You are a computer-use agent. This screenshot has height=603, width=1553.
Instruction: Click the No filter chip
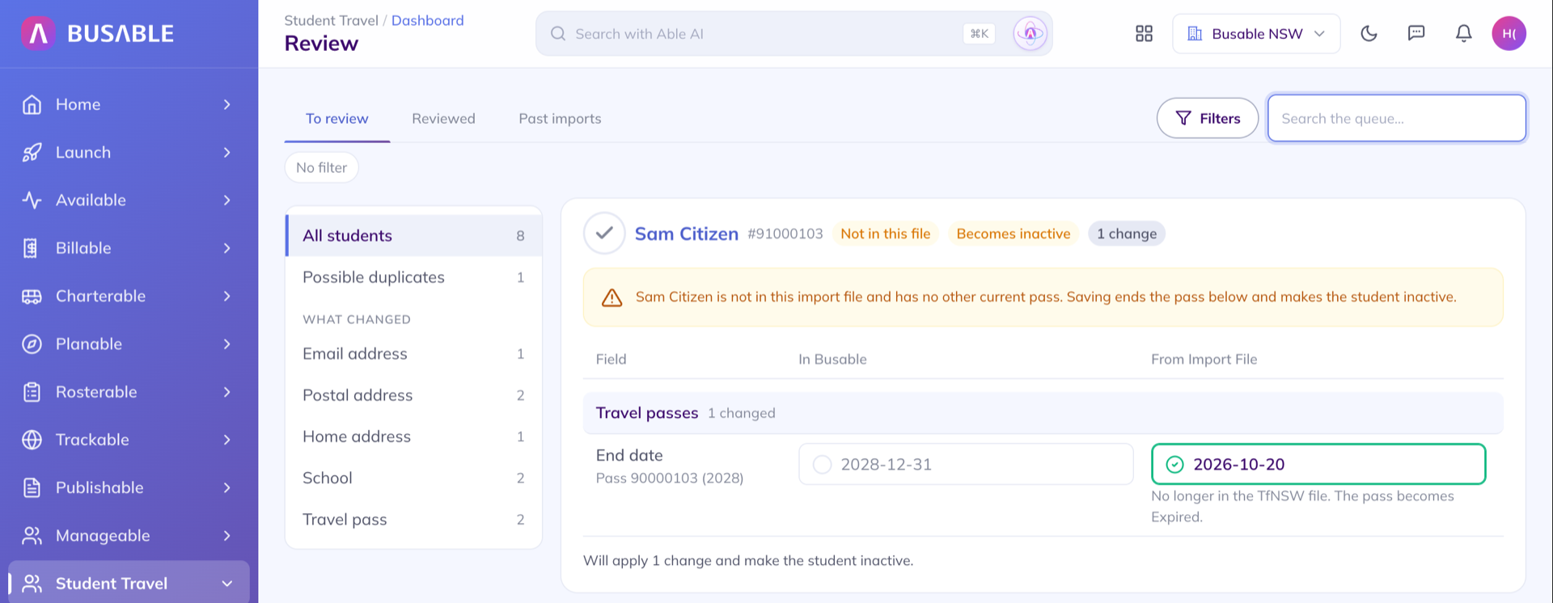322,167
